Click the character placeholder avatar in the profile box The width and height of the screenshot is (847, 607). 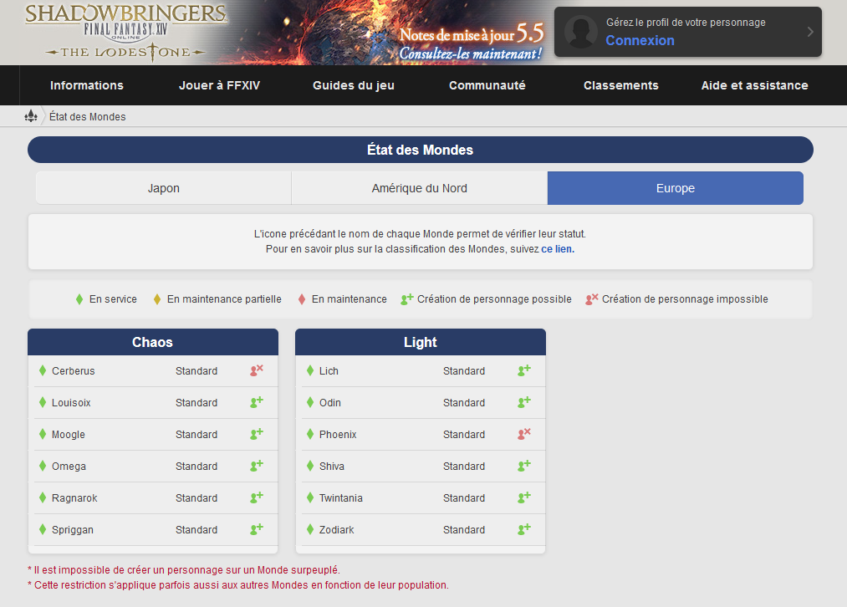pos(579,32)
